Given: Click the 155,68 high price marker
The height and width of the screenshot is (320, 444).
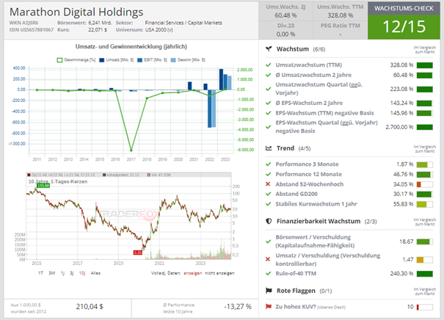Looking at the screenshot, I should (43, 186).
